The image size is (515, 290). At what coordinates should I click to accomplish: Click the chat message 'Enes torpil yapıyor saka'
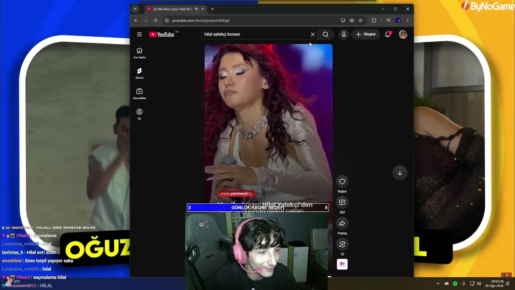[x=49, y=261]
